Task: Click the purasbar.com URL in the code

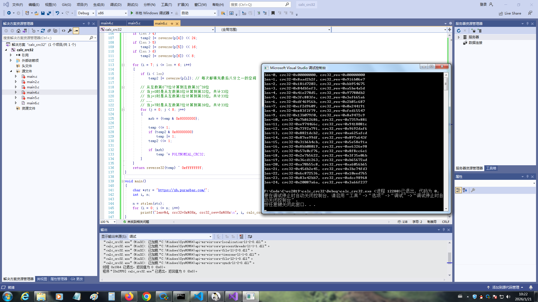Action: click(182, 190)
